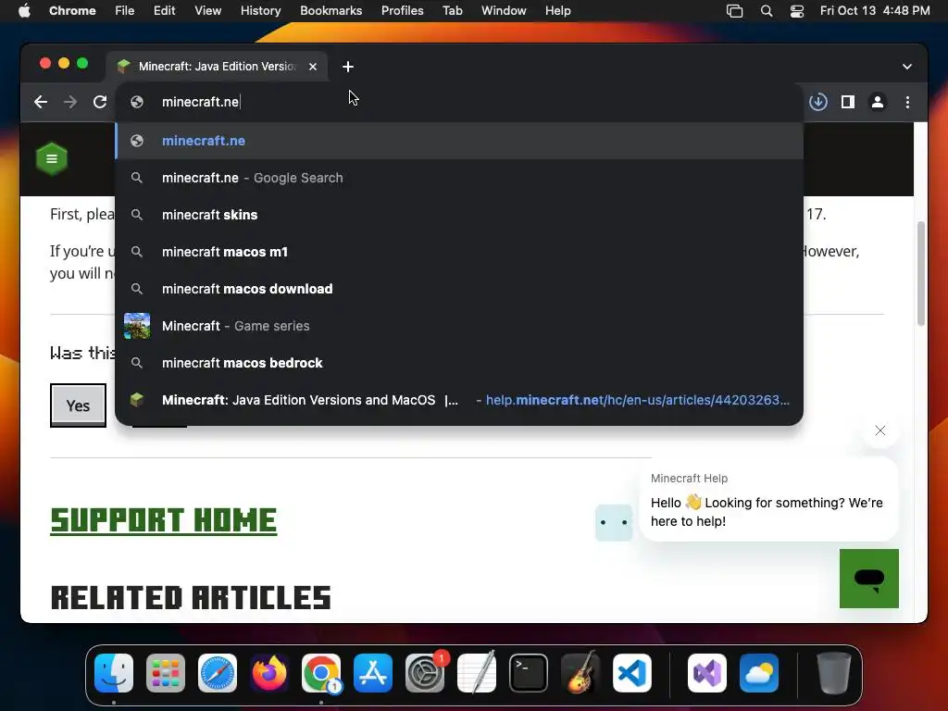Viewport: 948px width, 711px height.
Task: Click the Stage Manager menu bar icon
Action: click(734, 11)
